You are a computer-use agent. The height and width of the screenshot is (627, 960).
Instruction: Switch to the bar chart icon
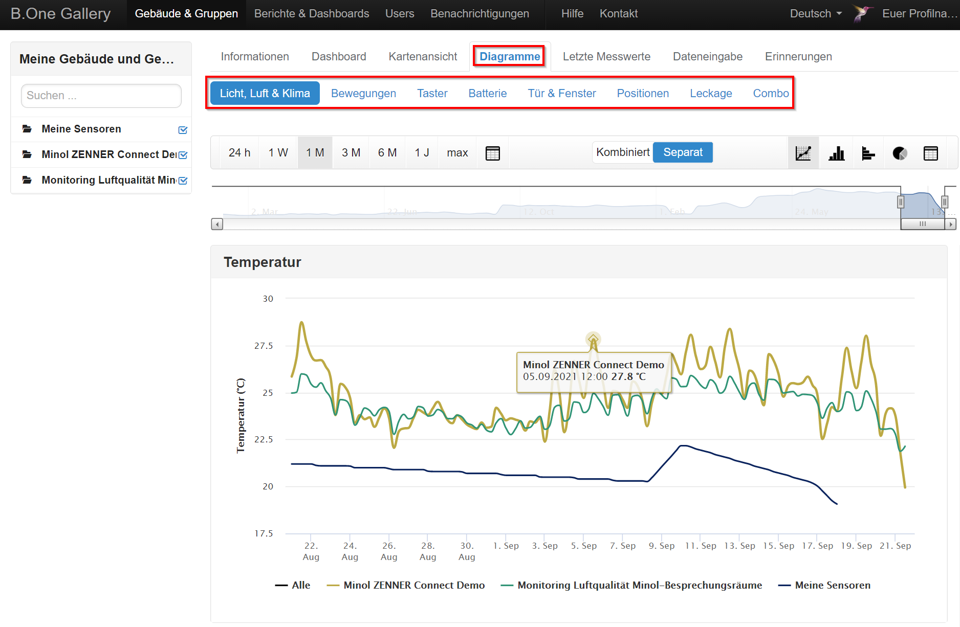click(x=836, y=153)
